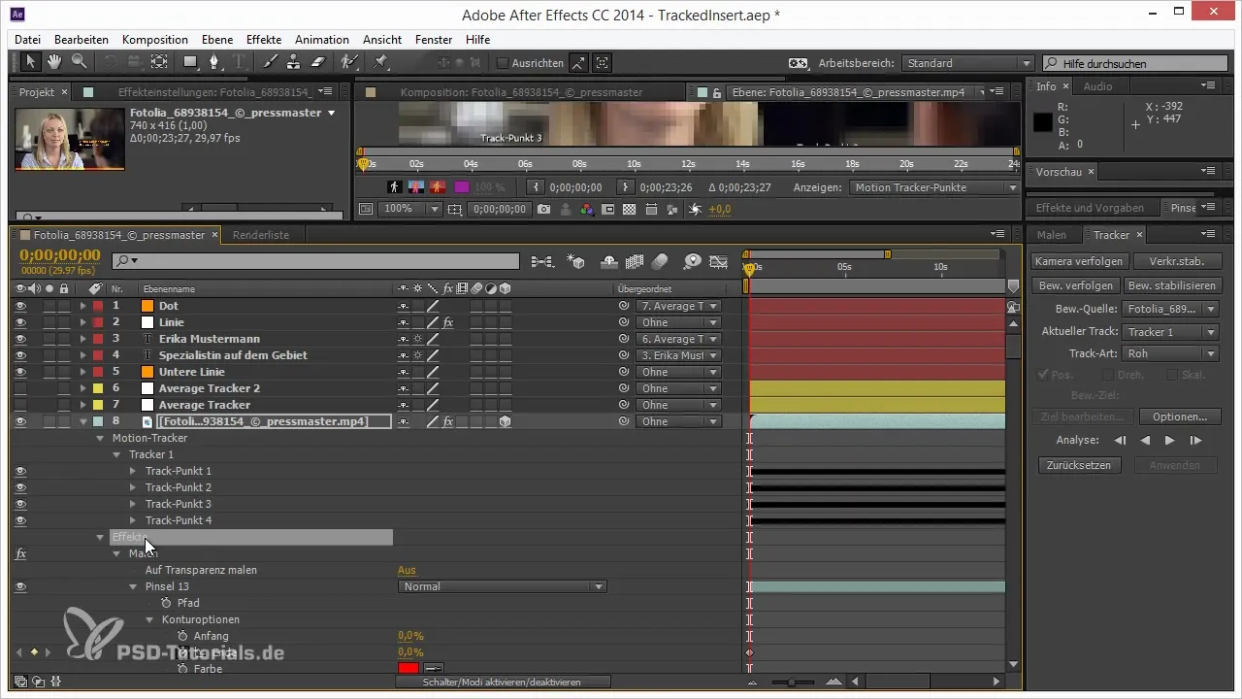The image size is (1242, 699).
Task: Open the composition mini-flowchart icon
Action: pos(541,261)
